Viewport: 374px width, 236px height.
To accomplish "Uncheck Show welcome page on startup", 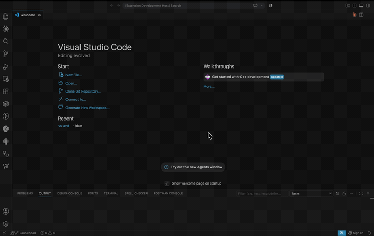I will (167, 183).
